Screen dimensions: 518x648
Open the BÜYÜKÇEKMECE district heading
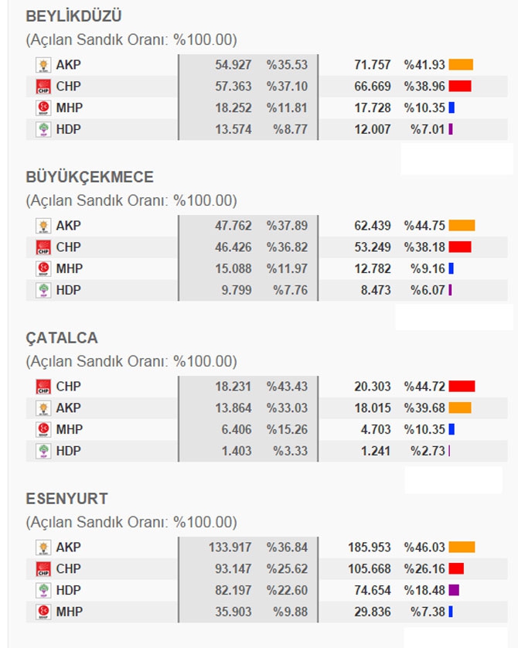point(90,177)
